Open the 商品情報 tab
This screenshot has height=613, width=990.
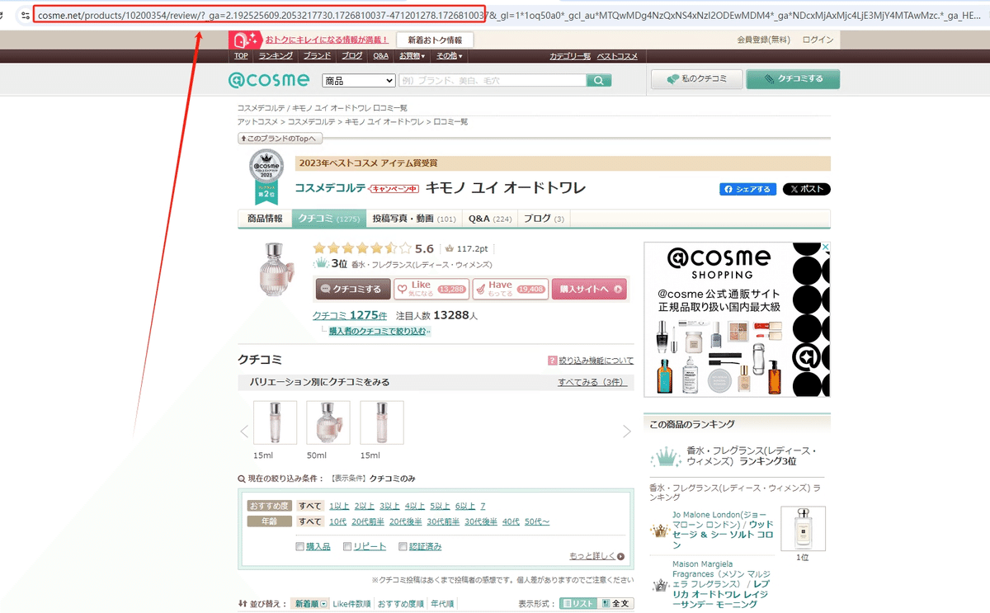pyautogui.click(x=265, y=219)
